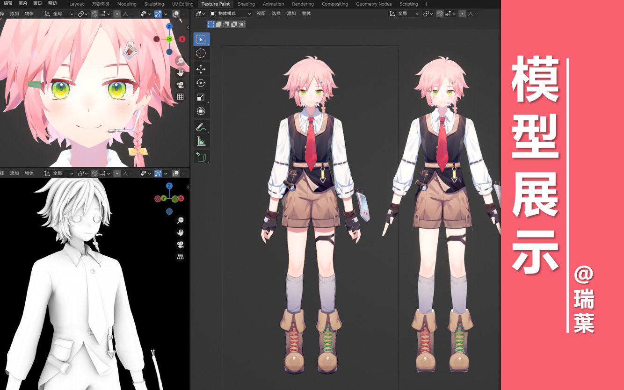The image size is (624, 390).
Task: Open 物体 object menu in main viewport
Action: pos(306,14)
